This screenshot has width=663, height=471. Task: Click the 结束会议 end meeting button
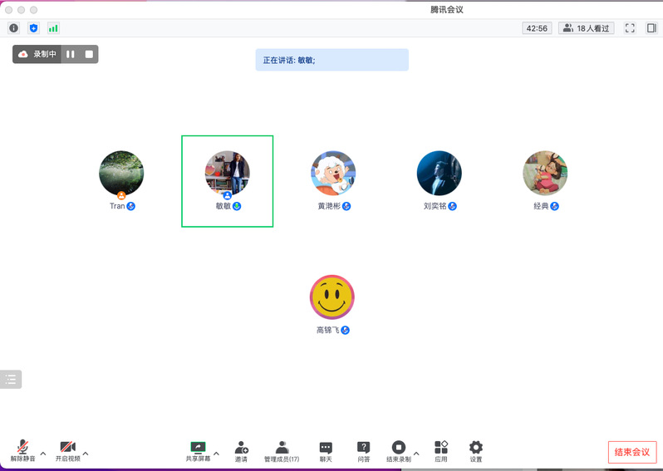coord(632,453)
